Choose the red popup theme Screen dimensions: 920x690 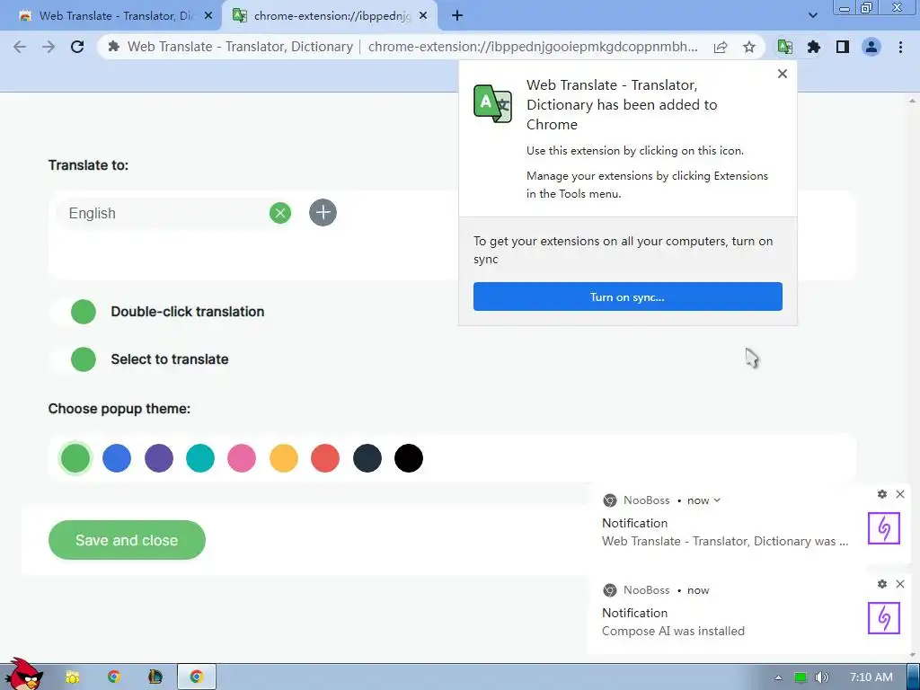[x=325, y=458]
